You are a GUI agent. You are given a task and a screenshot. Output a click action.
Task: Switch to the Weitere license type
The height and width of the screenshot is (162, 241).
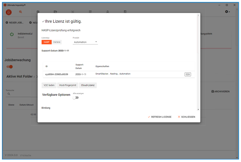57,42
